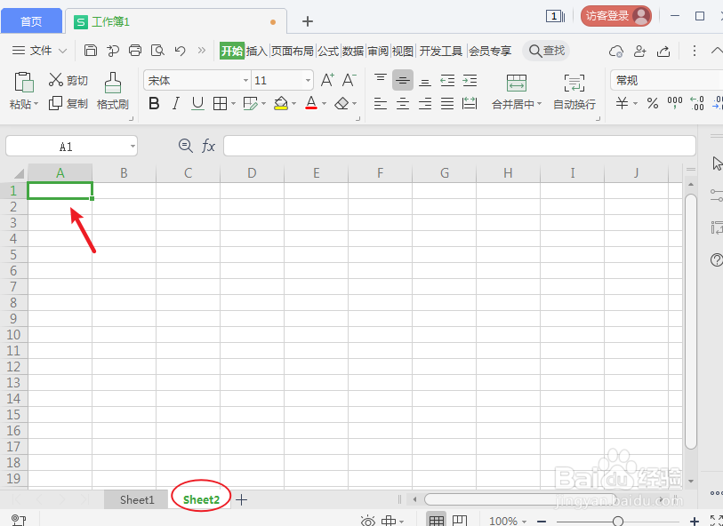The height and width of the screenshot is (526, 723).
Task: Click the 查找 search button
Action: (x=546, y=51)
